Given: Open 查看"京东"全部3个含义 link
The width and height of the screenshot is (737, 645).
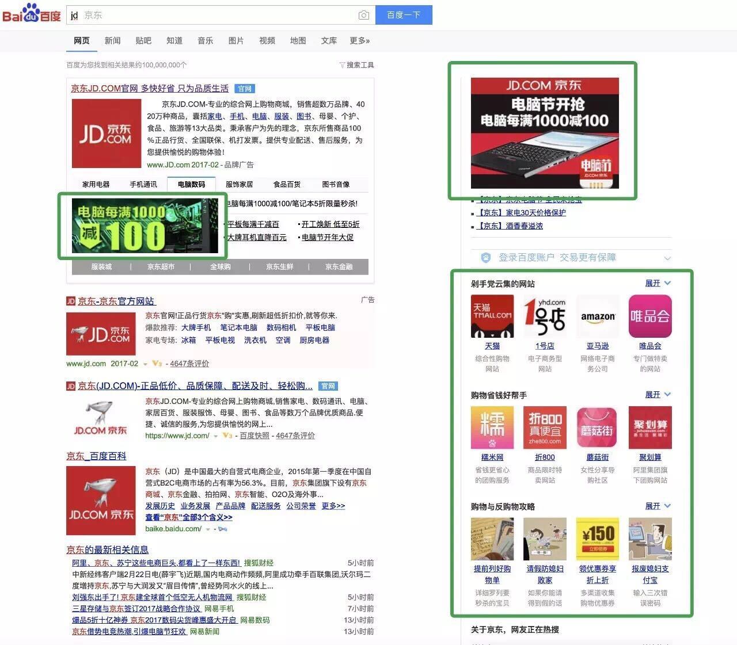Looking at the screenshot, I should pos(189,517).
